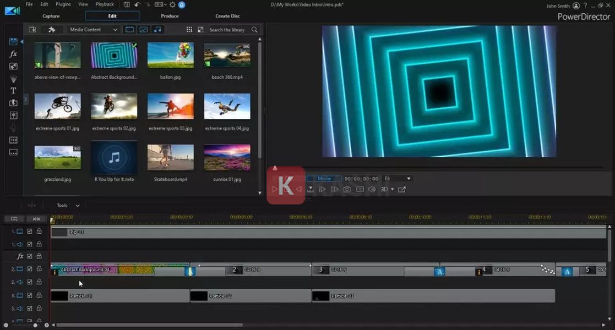Uncheck the fx effect track checkbox

[x=30, y=256]
